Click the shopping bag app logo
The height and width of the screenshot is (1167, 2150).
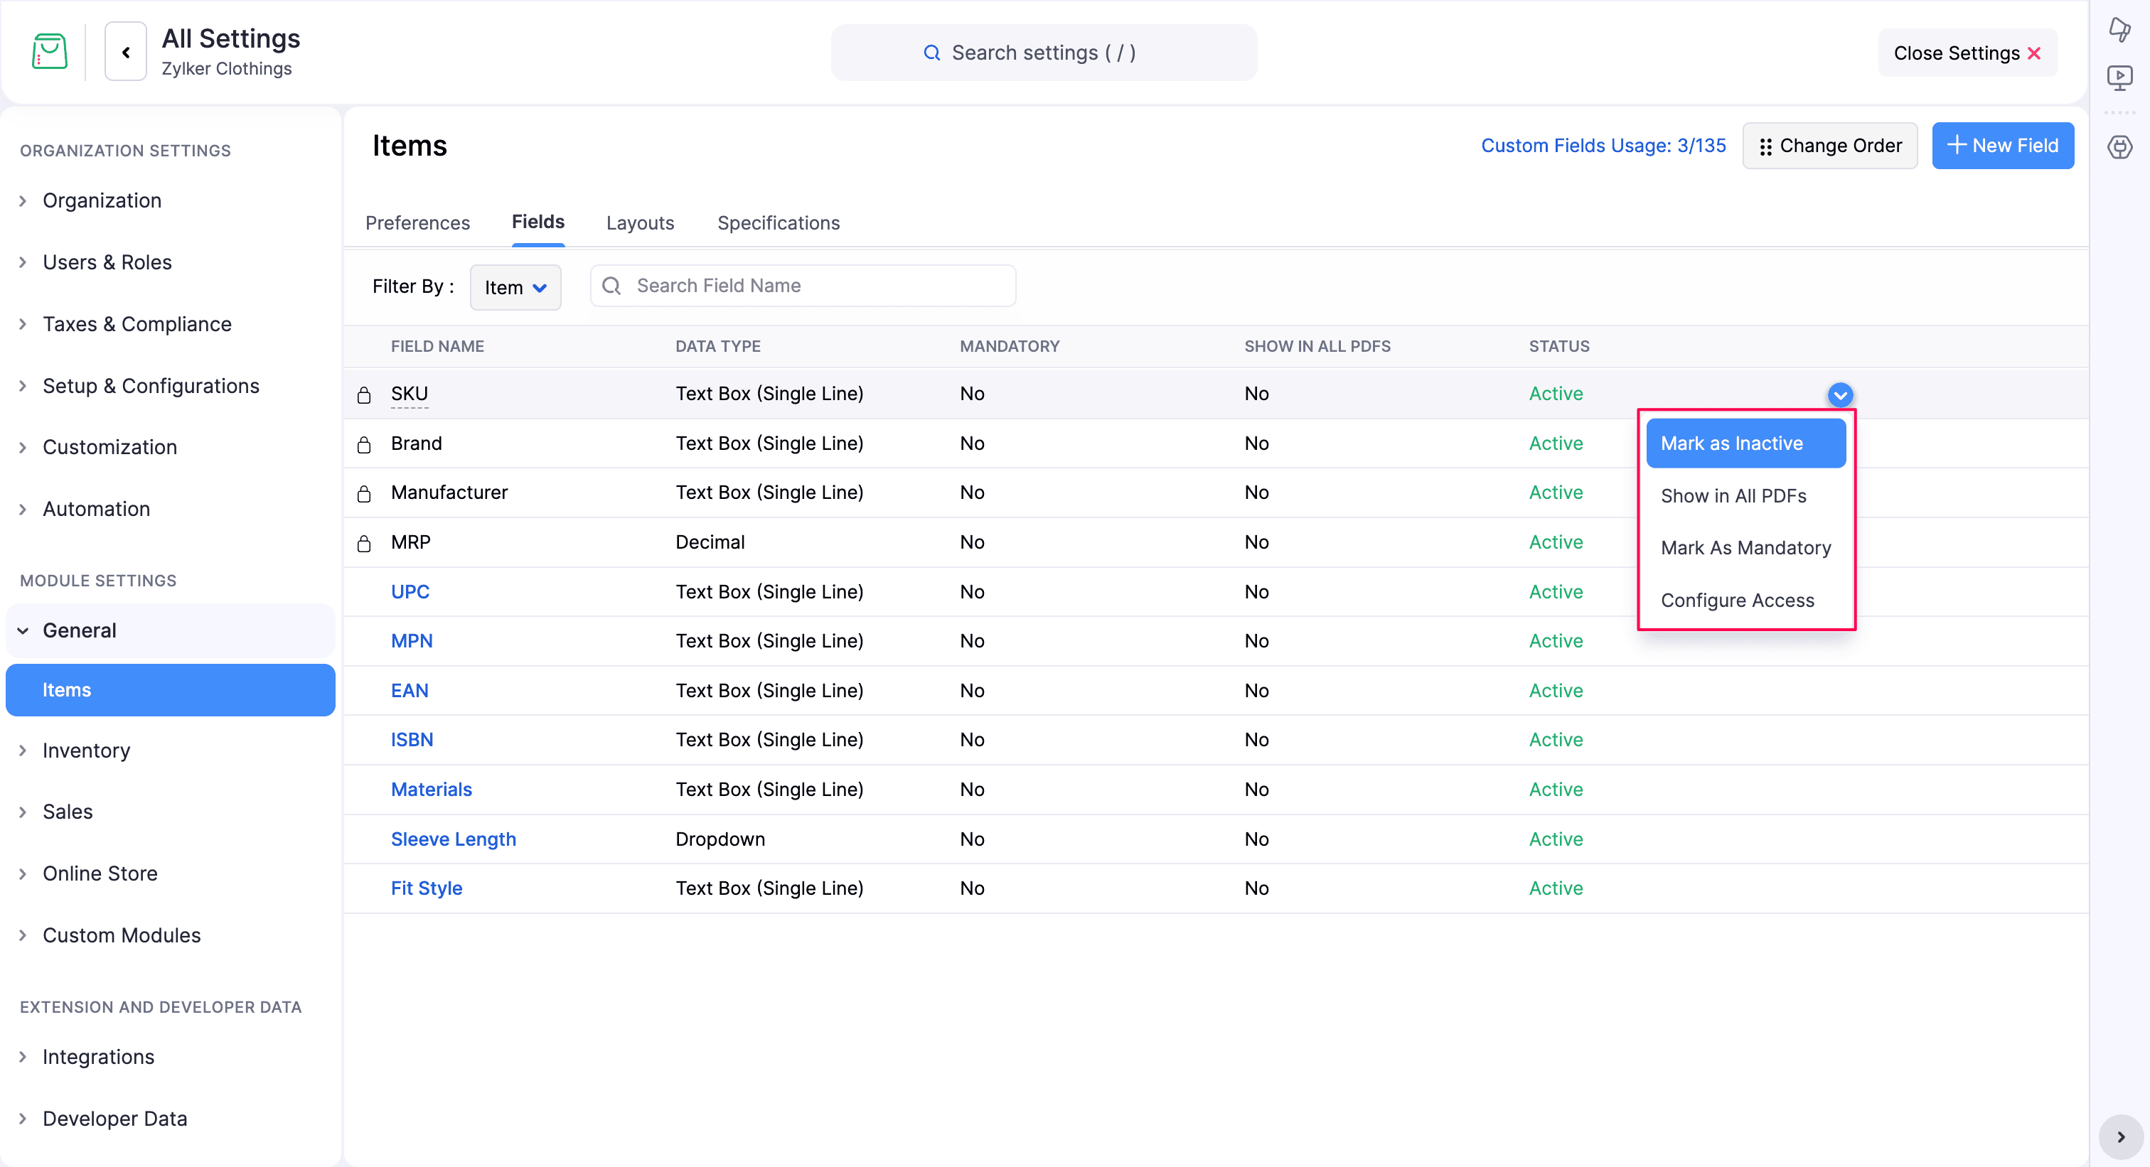49,52
